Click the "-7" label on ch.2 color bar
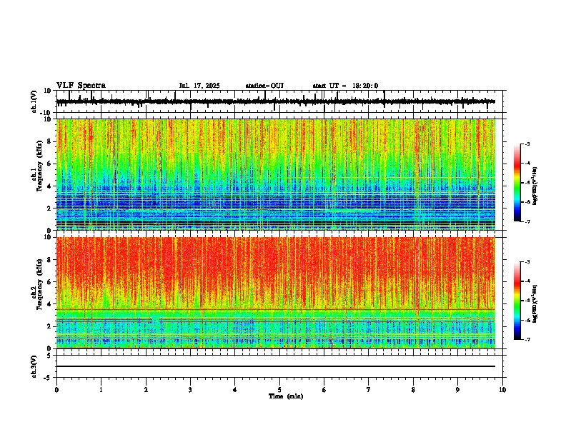This screenshot has height=437, width=566. tap(527, 340)
